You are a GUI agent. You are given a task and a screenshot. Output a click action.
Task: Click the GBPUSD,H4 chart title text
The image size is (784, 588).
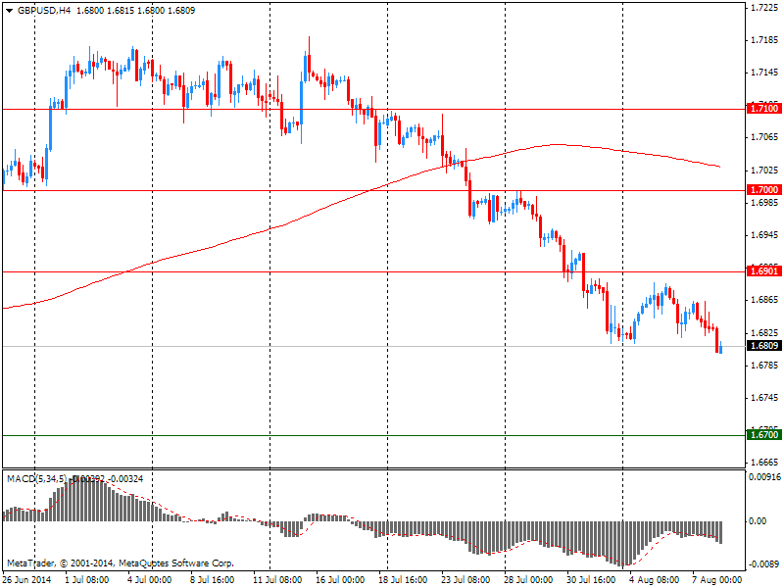[44, 11]
